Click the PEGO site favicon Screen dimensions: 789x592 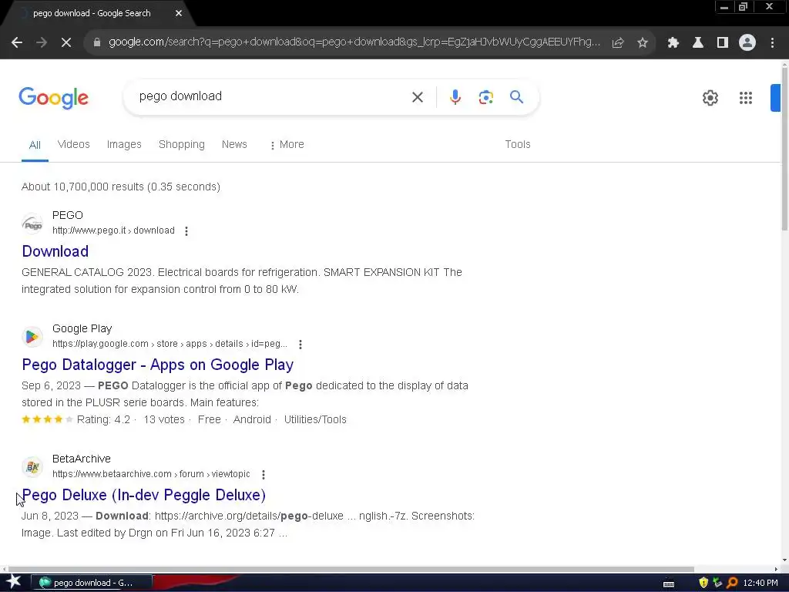[x=32, y=223]
